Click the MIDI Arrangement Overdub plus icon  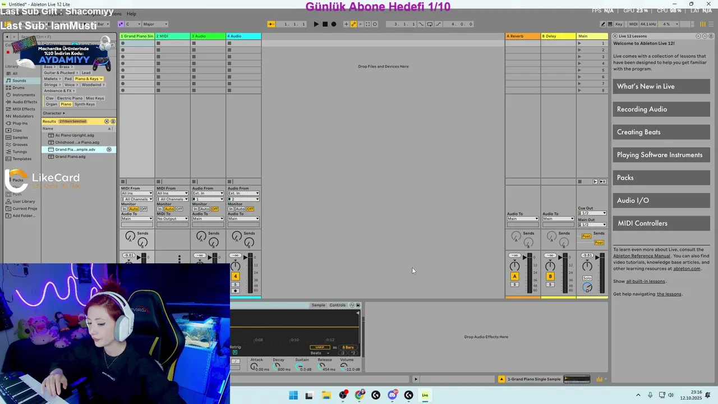(346, 24)
